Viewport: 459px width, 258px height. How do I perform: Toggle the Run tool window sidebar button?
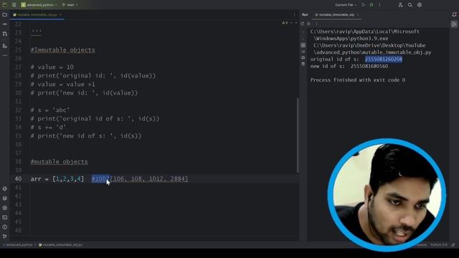454,24
